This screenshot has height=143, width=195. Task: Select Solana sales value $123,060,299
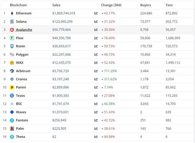pyautogui.click(x=62, y=22)
